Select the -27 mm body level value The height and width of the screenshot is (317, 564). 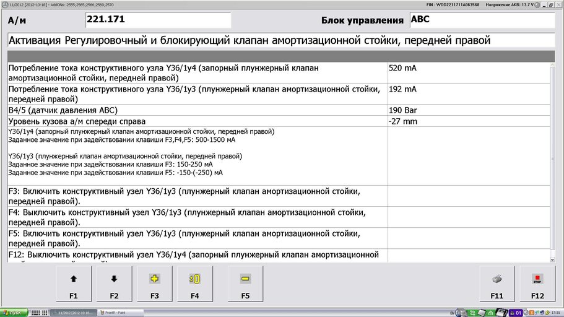coord(467,121)
